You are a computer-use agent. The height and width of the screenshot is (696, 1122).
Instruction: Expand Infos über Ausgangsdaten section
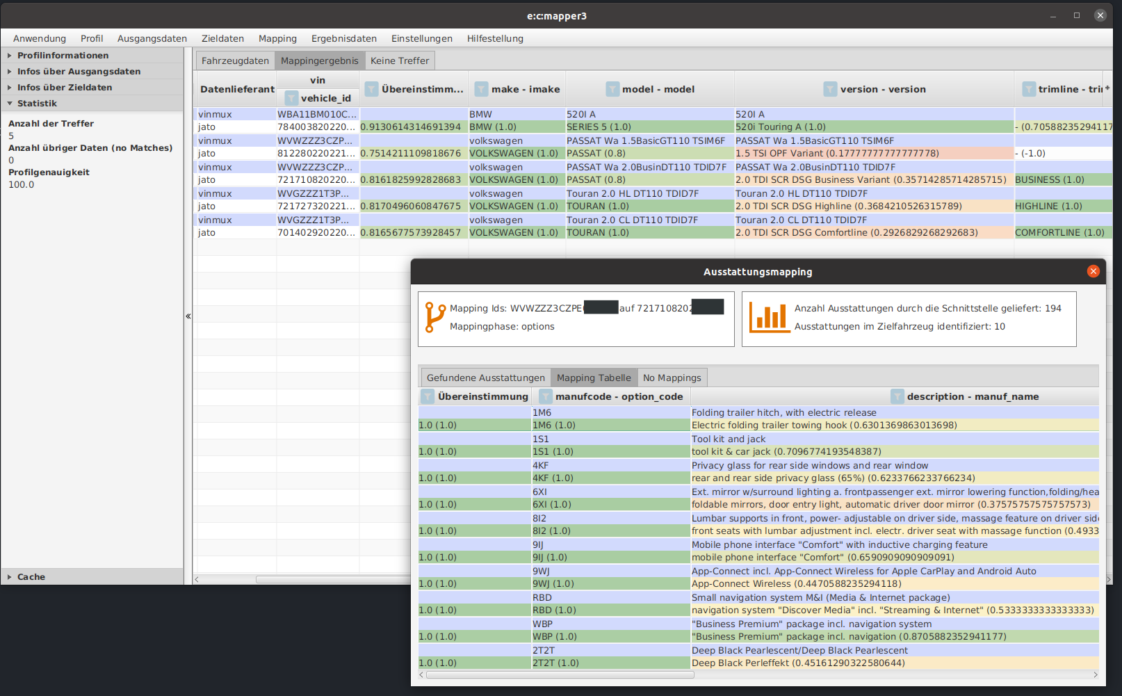pos(92,72)
